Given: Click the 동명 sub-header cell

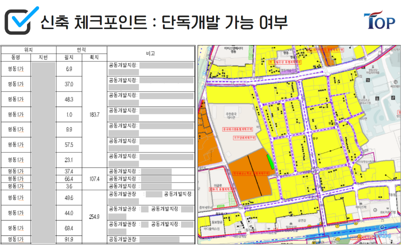Looking at the screenshot, I should (x=16, y=58).
